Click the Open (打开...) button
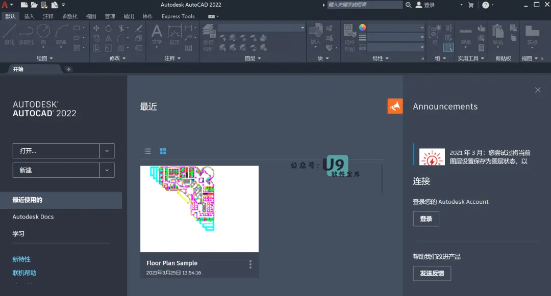The image size is (551, 296). click(56, 151)
